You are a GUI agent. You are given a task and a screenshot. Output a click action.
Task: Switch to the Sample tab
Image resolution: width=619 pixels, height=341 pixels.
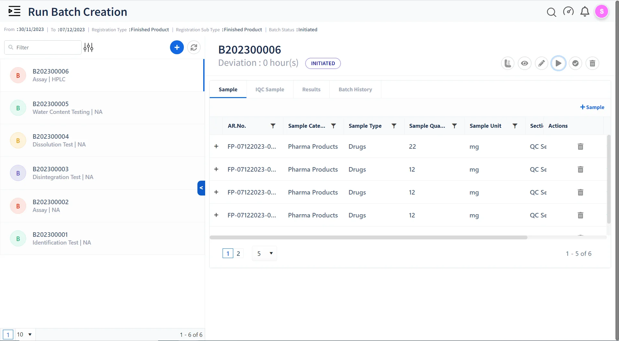(x=228, y=89)
